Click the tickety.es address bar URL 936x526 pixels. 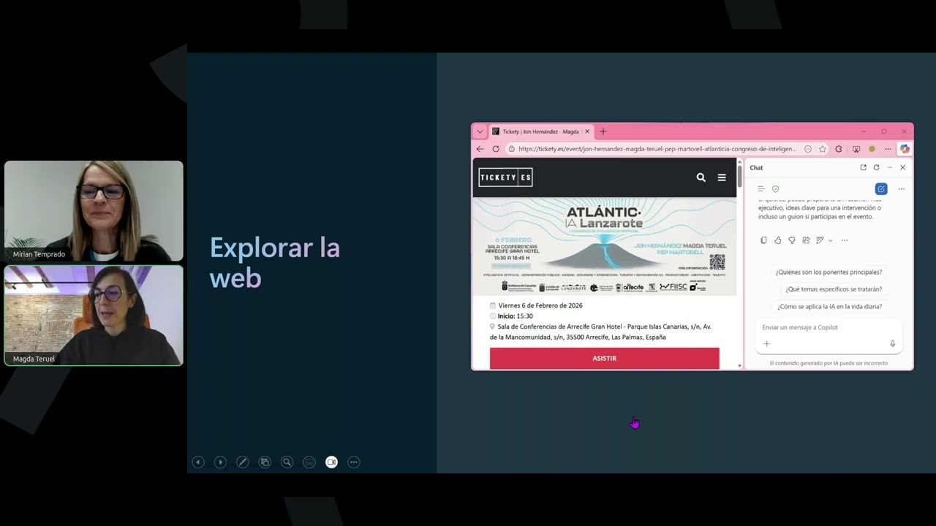coord(657,148)
